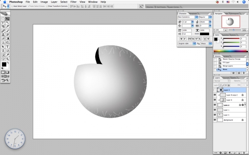249x155 pixels.
Task: Select the Dodge tool
Action: coord(7,42)
